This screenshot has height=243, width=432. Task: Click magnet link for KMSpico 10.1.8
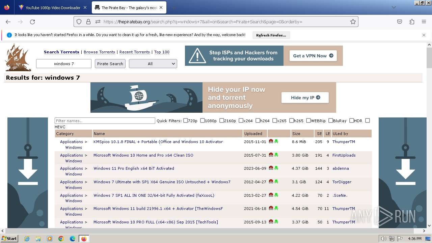[x=271, y=141]
